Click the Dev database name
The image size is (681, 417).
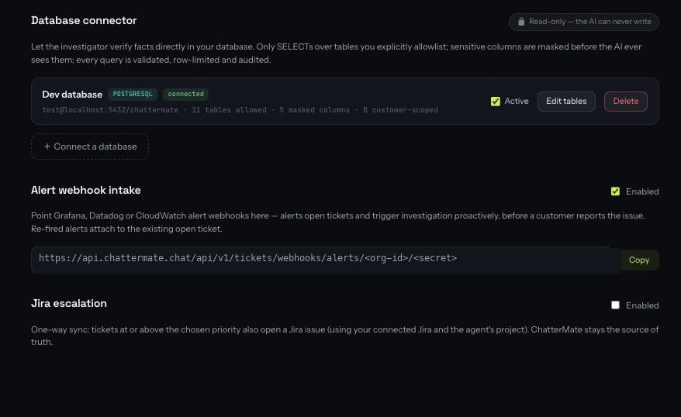pyautogui.click(x=72, y=95)
